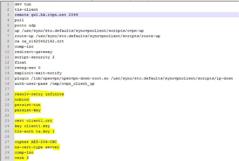Select the 'tls-client' line
This screenshot has height=161, width=239.
(26, 9)
